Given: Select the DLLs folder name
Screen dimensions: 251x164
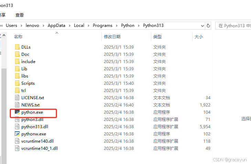Looking at the screenshot, I should pos(26,47).
